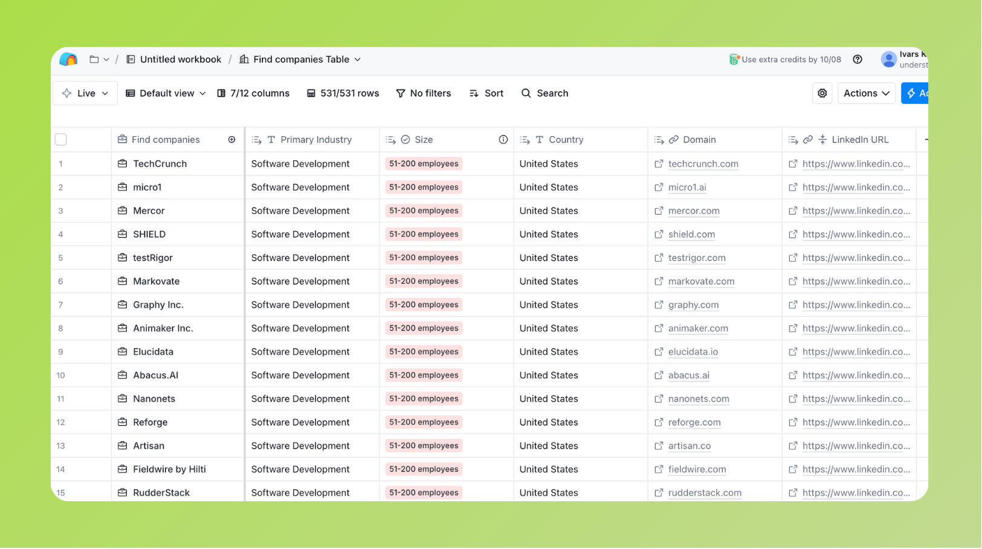Click the Sort button
The width and height of the screenshot is (982, 549).
(486, 93)
